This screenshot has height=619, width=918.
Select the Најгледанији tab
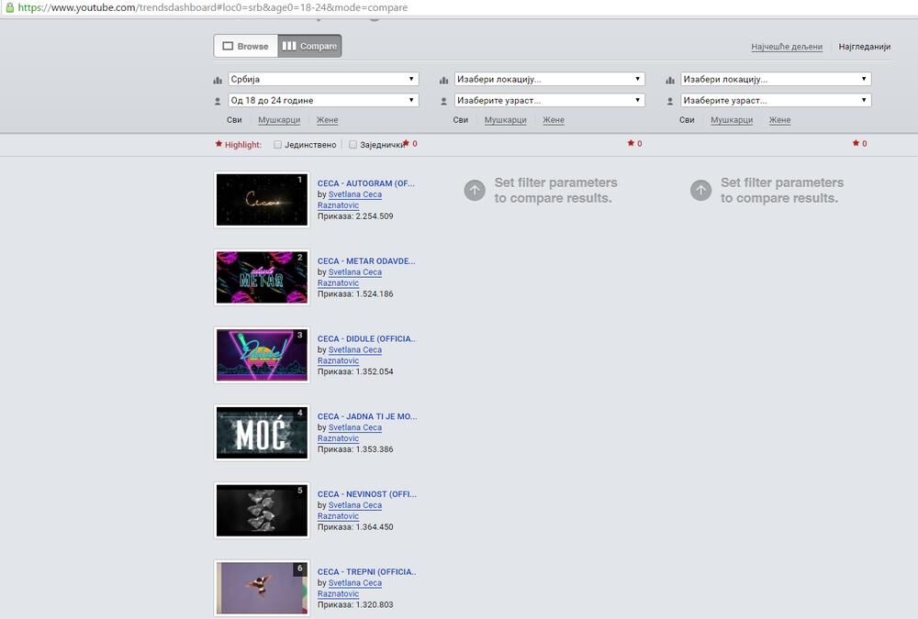tap(865, 47)
